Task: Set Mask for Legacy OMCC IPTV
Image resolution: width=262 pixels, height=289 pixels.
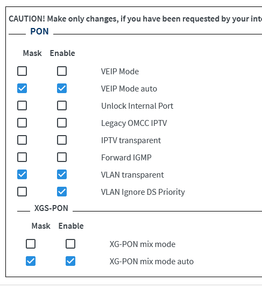Action: click(x=22, y=123)
